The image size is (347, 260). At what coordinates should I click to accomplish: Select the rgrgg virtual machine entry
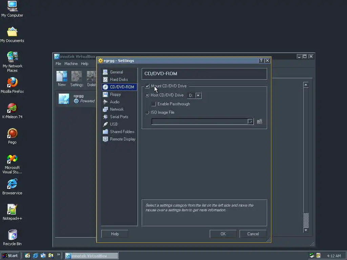76,99
